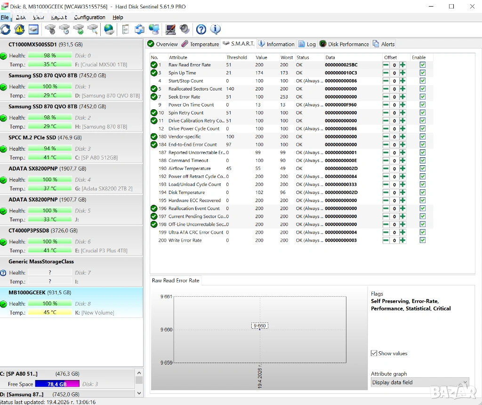
Task: Click the blue Information bubble toolbar icon
Action: [216, 30]
